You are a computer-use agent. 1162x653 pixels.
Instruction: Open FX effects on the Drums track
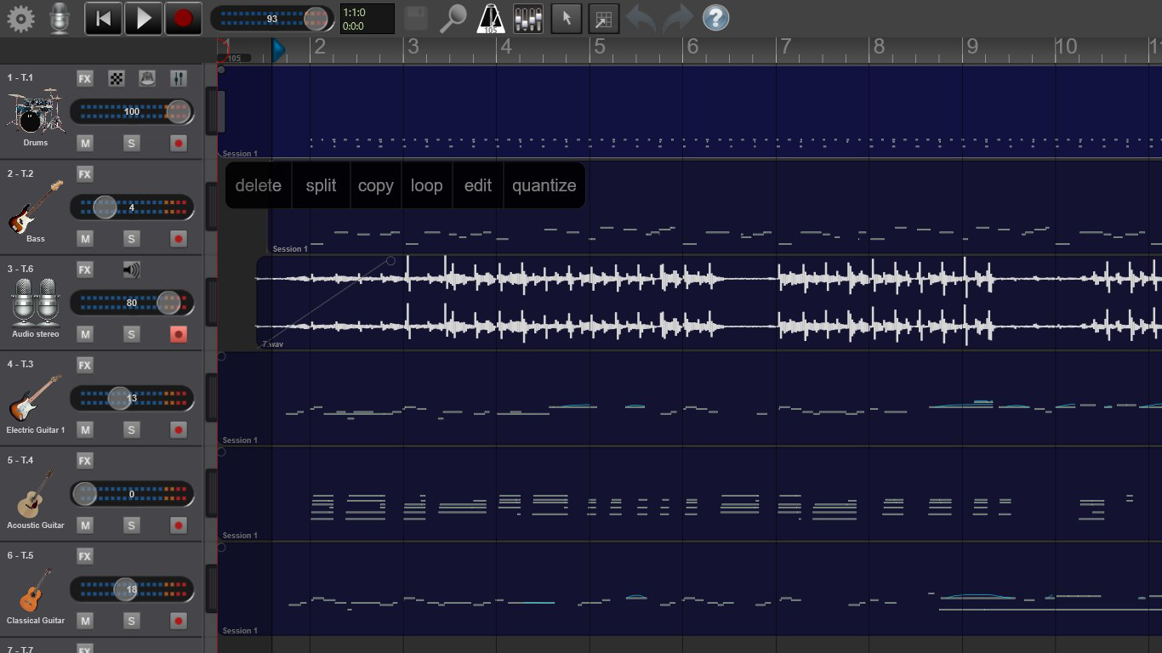pyautogui.click(x=84, y=77)
